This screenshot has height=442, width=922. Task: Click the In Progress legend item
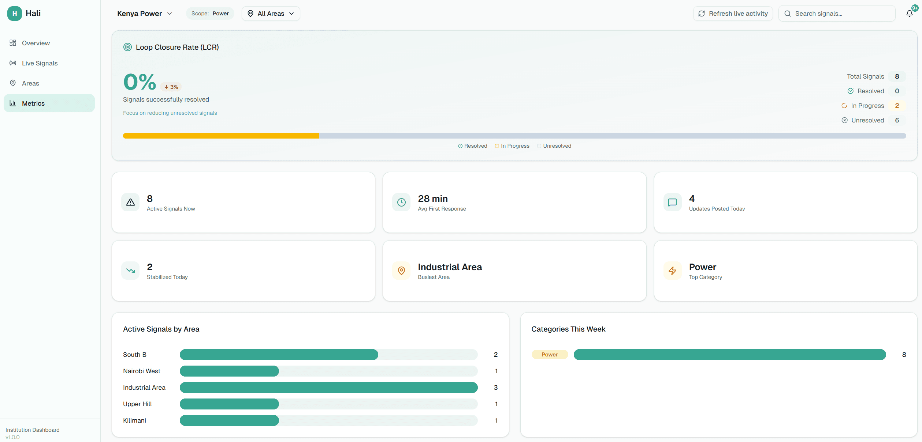pyautogui.click(x=512, y=146)
